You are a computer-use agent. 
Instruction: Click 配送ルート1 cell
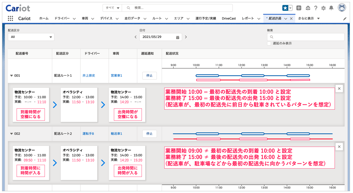63,76
